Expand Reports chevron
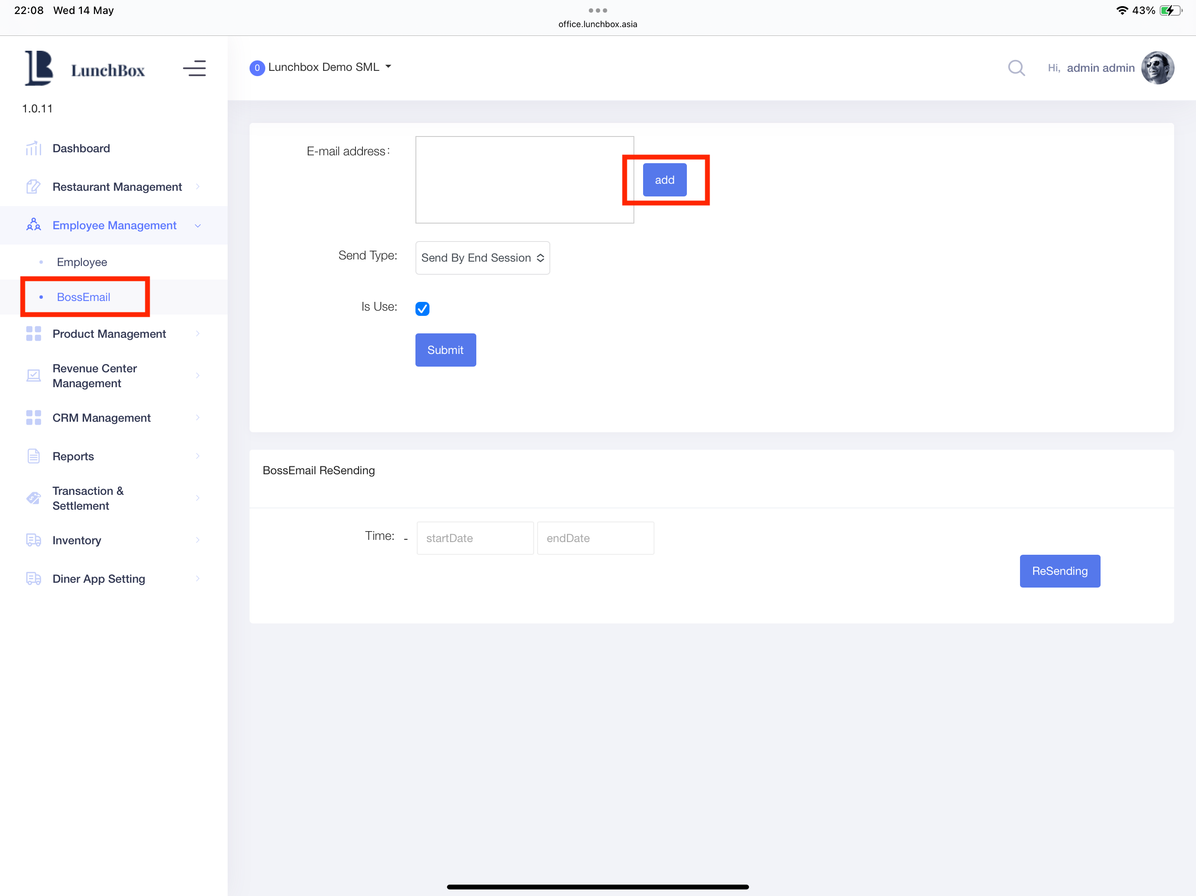Viewport: 1196px width, 896px height. point(198,456)
